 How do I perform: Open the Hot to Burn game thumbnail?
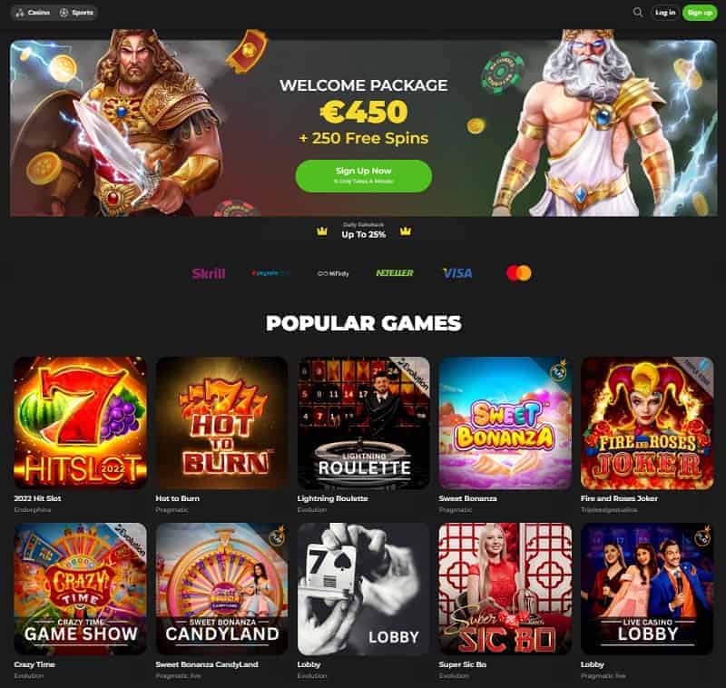tap(222, 423)
